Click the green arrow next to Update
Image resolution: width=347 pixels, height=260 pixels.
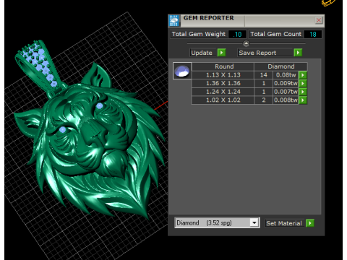(x=221, y=53)
